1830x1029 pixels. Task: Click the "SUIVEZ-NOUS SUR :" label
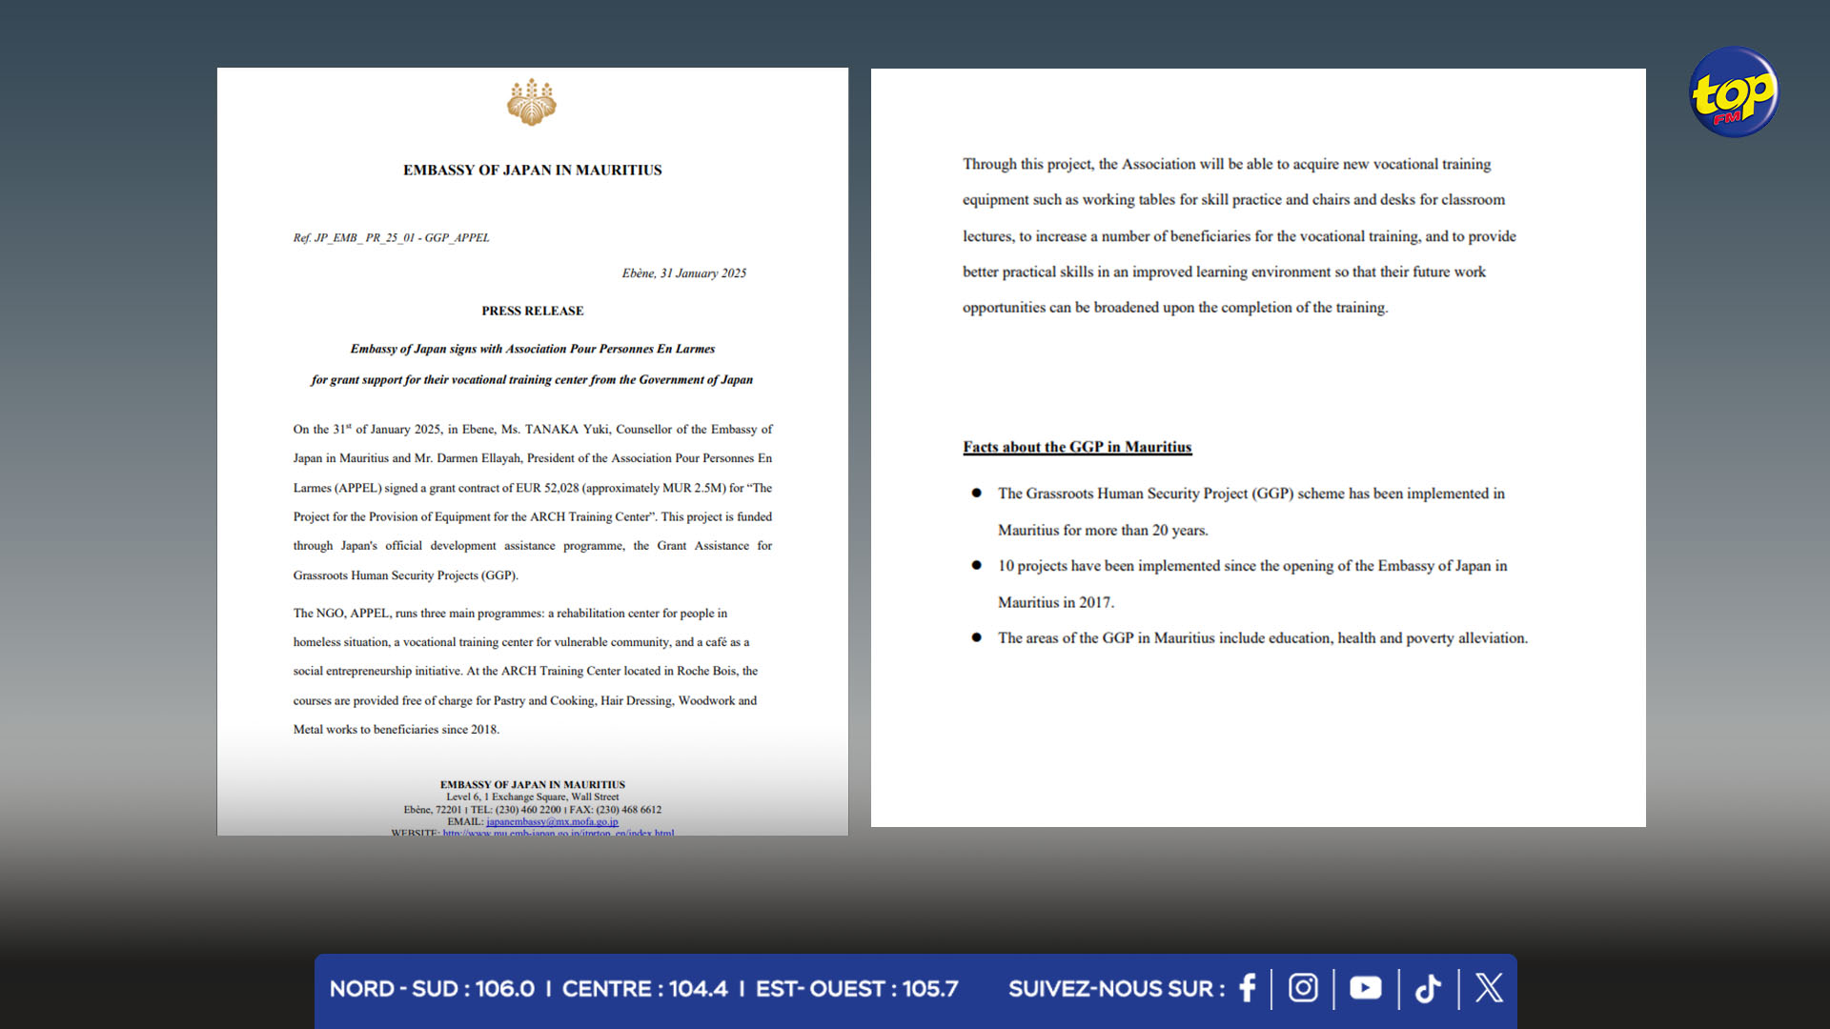tap(1117, 989)
